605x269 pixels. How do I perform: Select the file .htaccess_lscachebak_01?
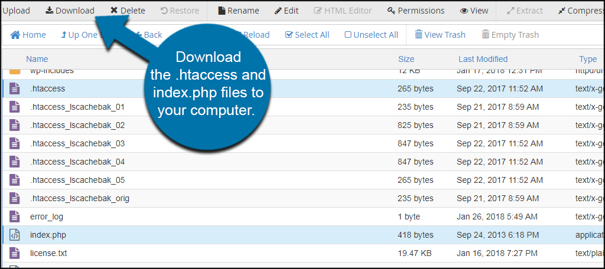[77, 107]
